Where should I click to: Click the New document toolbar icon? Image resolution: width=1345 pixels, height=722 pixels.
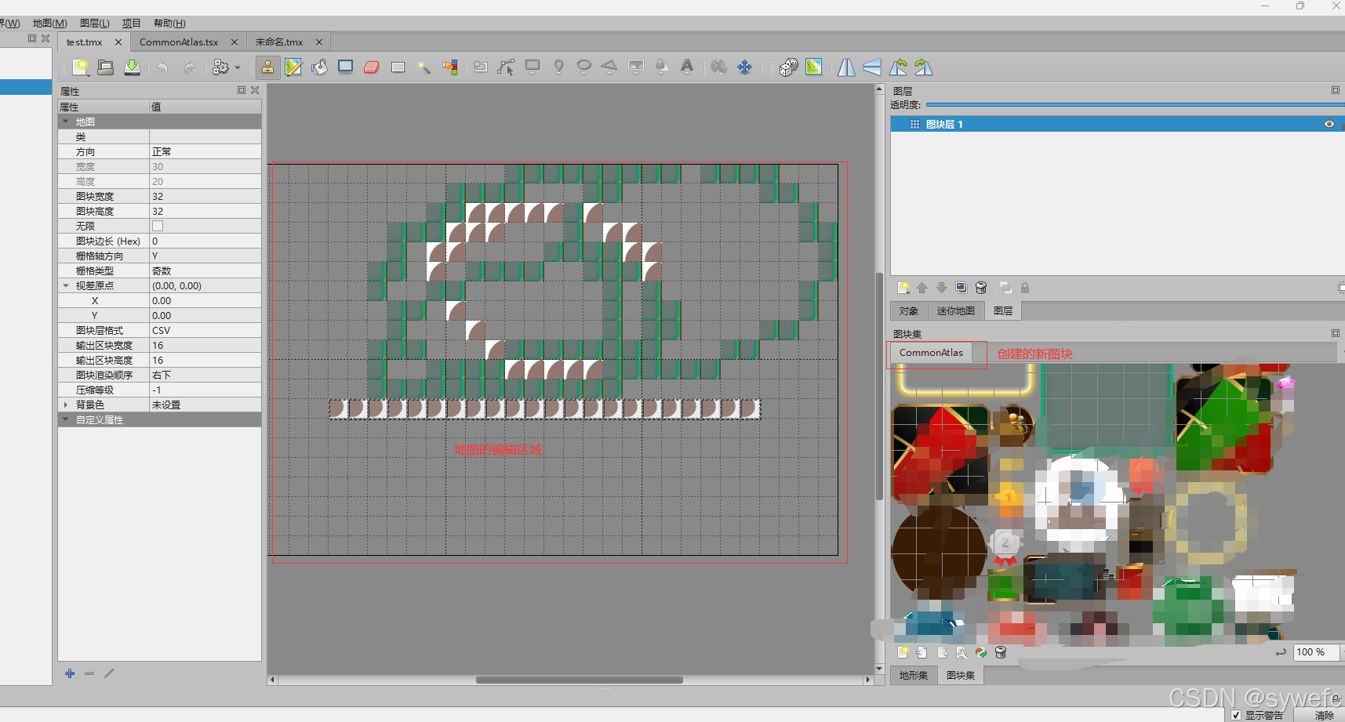80,67
